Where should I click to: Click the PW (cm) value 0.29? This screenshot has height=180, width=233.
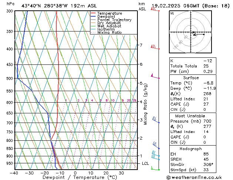[x=208, y=71]
